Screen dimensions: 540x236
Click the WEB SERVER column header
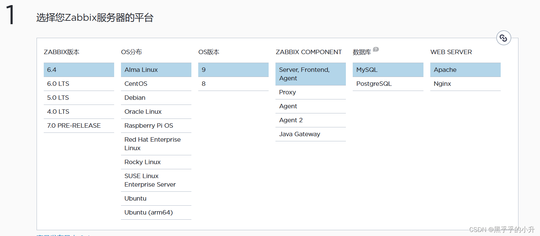(x=451, y=52)
